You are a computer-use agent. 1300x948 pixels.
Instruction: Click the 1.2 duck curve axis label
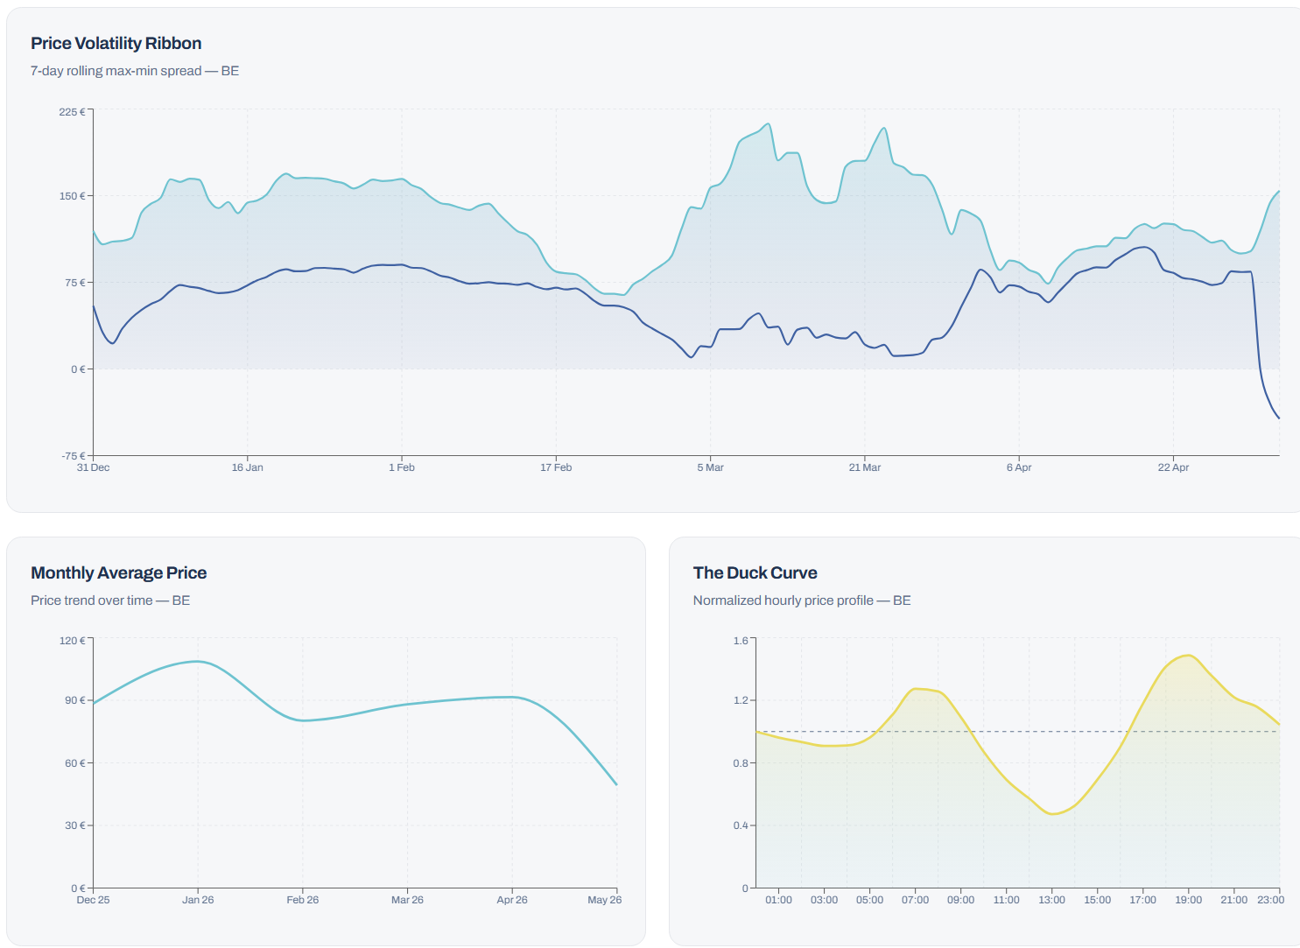coord(741,700)
